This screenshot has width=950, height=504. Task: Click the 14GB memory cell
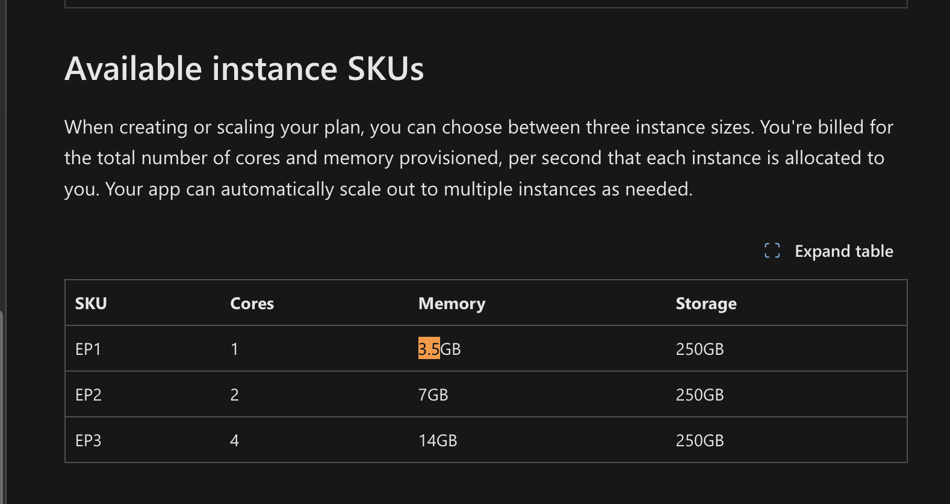438,441
